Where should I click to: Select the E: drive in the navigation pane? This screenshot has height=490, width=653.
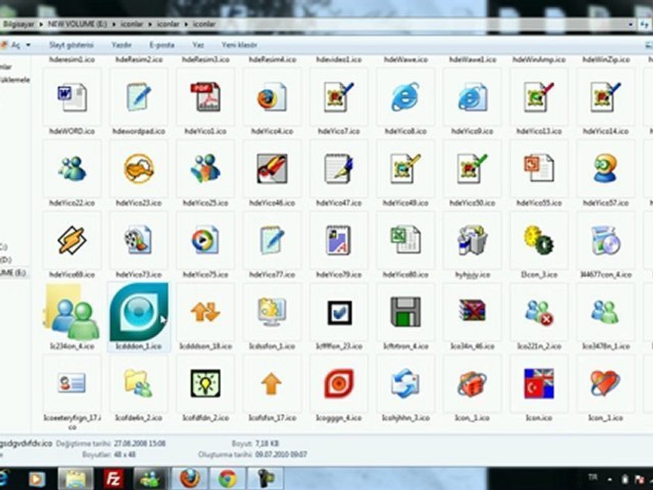click(x=13, y=272)
